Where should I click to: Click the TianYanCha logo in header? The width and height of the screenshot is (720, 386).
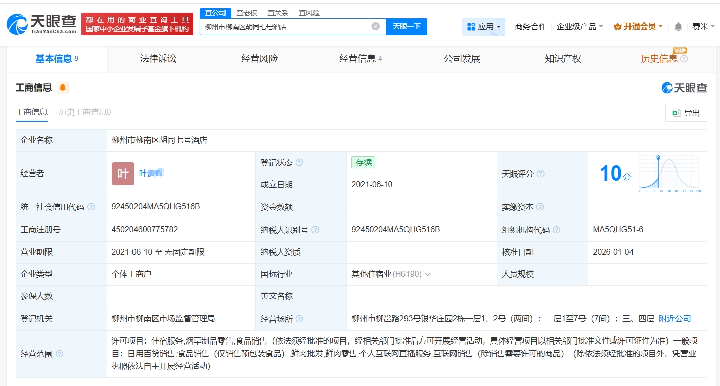point(41,24)
